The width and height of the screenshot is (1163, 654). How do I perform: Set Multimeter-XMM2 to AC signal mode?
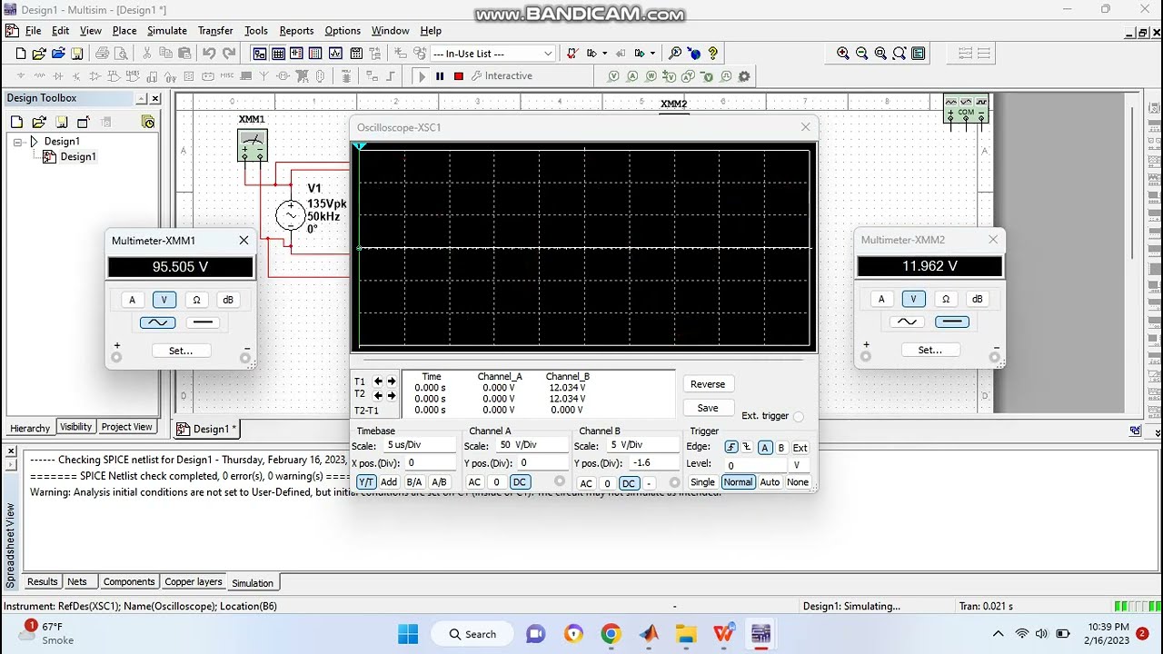click(907, 322)
